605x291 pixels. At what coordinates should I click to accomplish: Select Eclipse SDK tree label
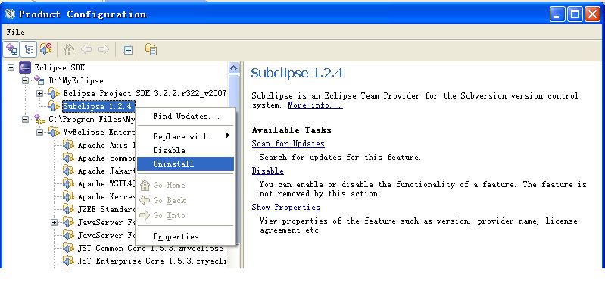(x=59, y=68)
